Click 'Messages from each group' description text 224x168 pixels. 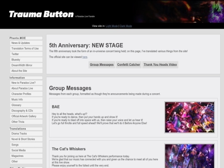click(x=105, y=94)
